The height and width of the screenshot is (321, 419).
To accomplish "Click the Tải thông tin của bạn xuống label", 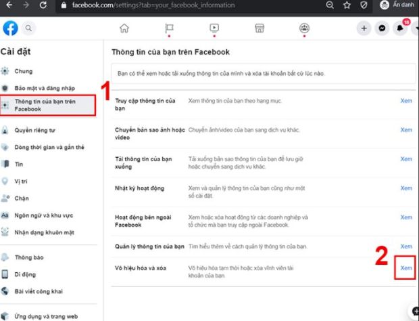I will (143, 163).
